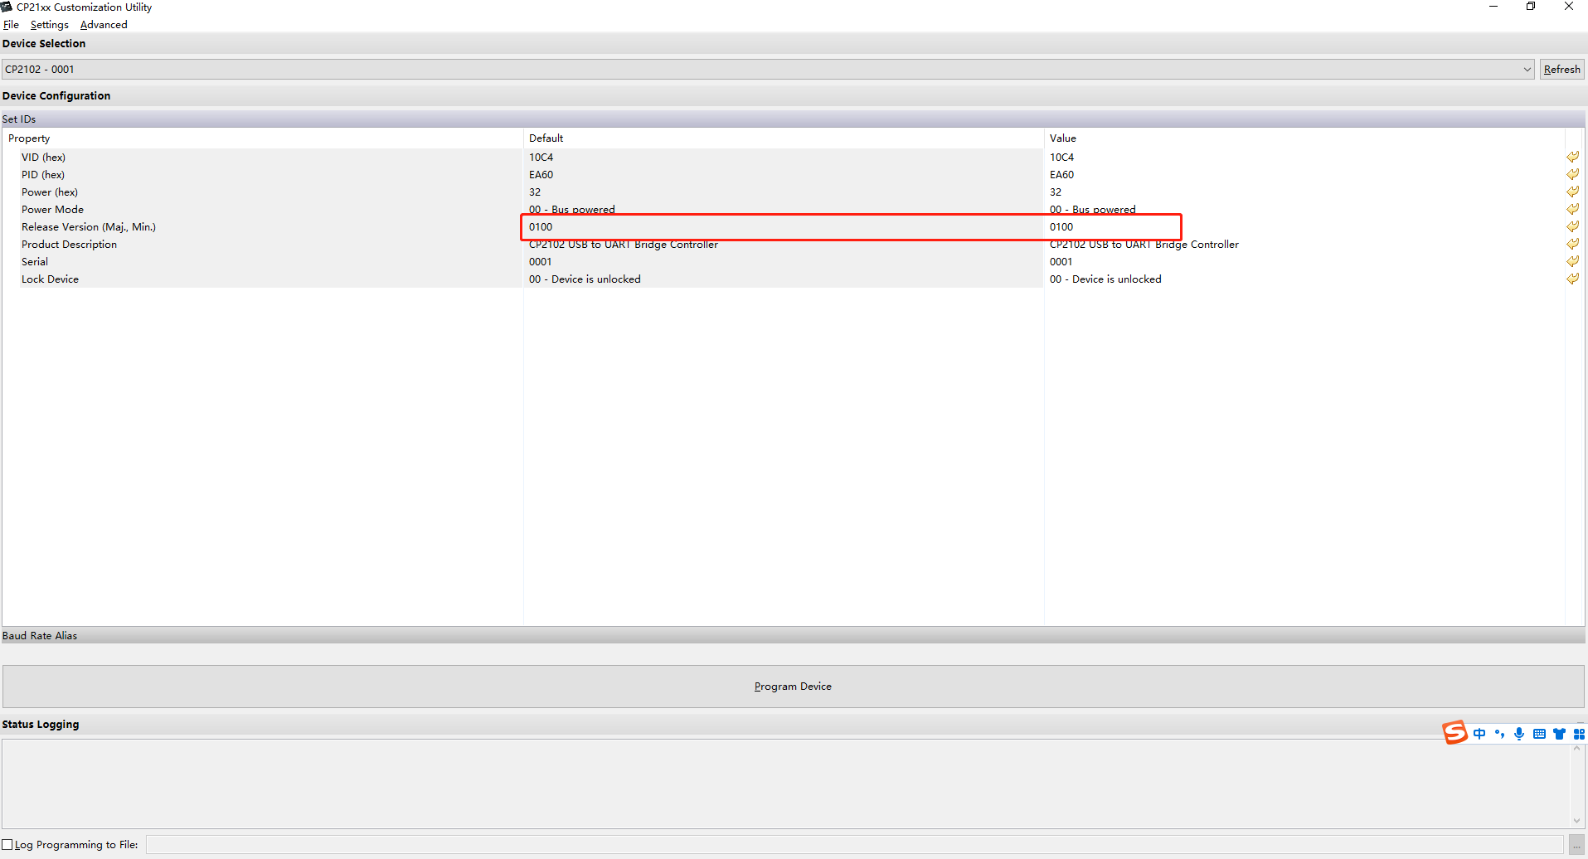Screen dimensions: 1588x859
Task: Toggle the Sogou punctuation mode icon
Action: pyautogui.click(x=1499, y=734)
